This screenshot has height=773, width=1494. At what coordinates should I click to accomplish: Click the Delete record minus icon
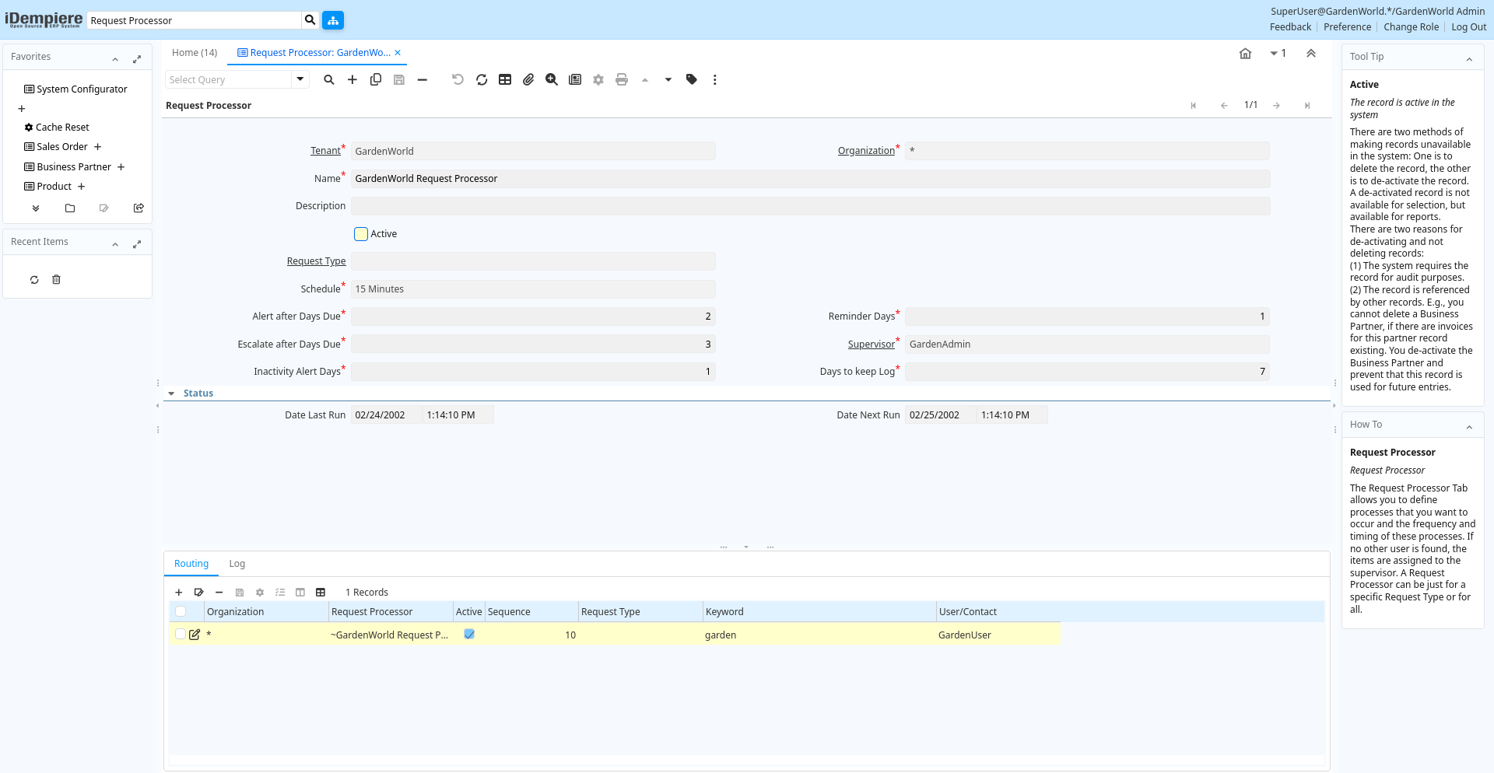pos(423,79)
